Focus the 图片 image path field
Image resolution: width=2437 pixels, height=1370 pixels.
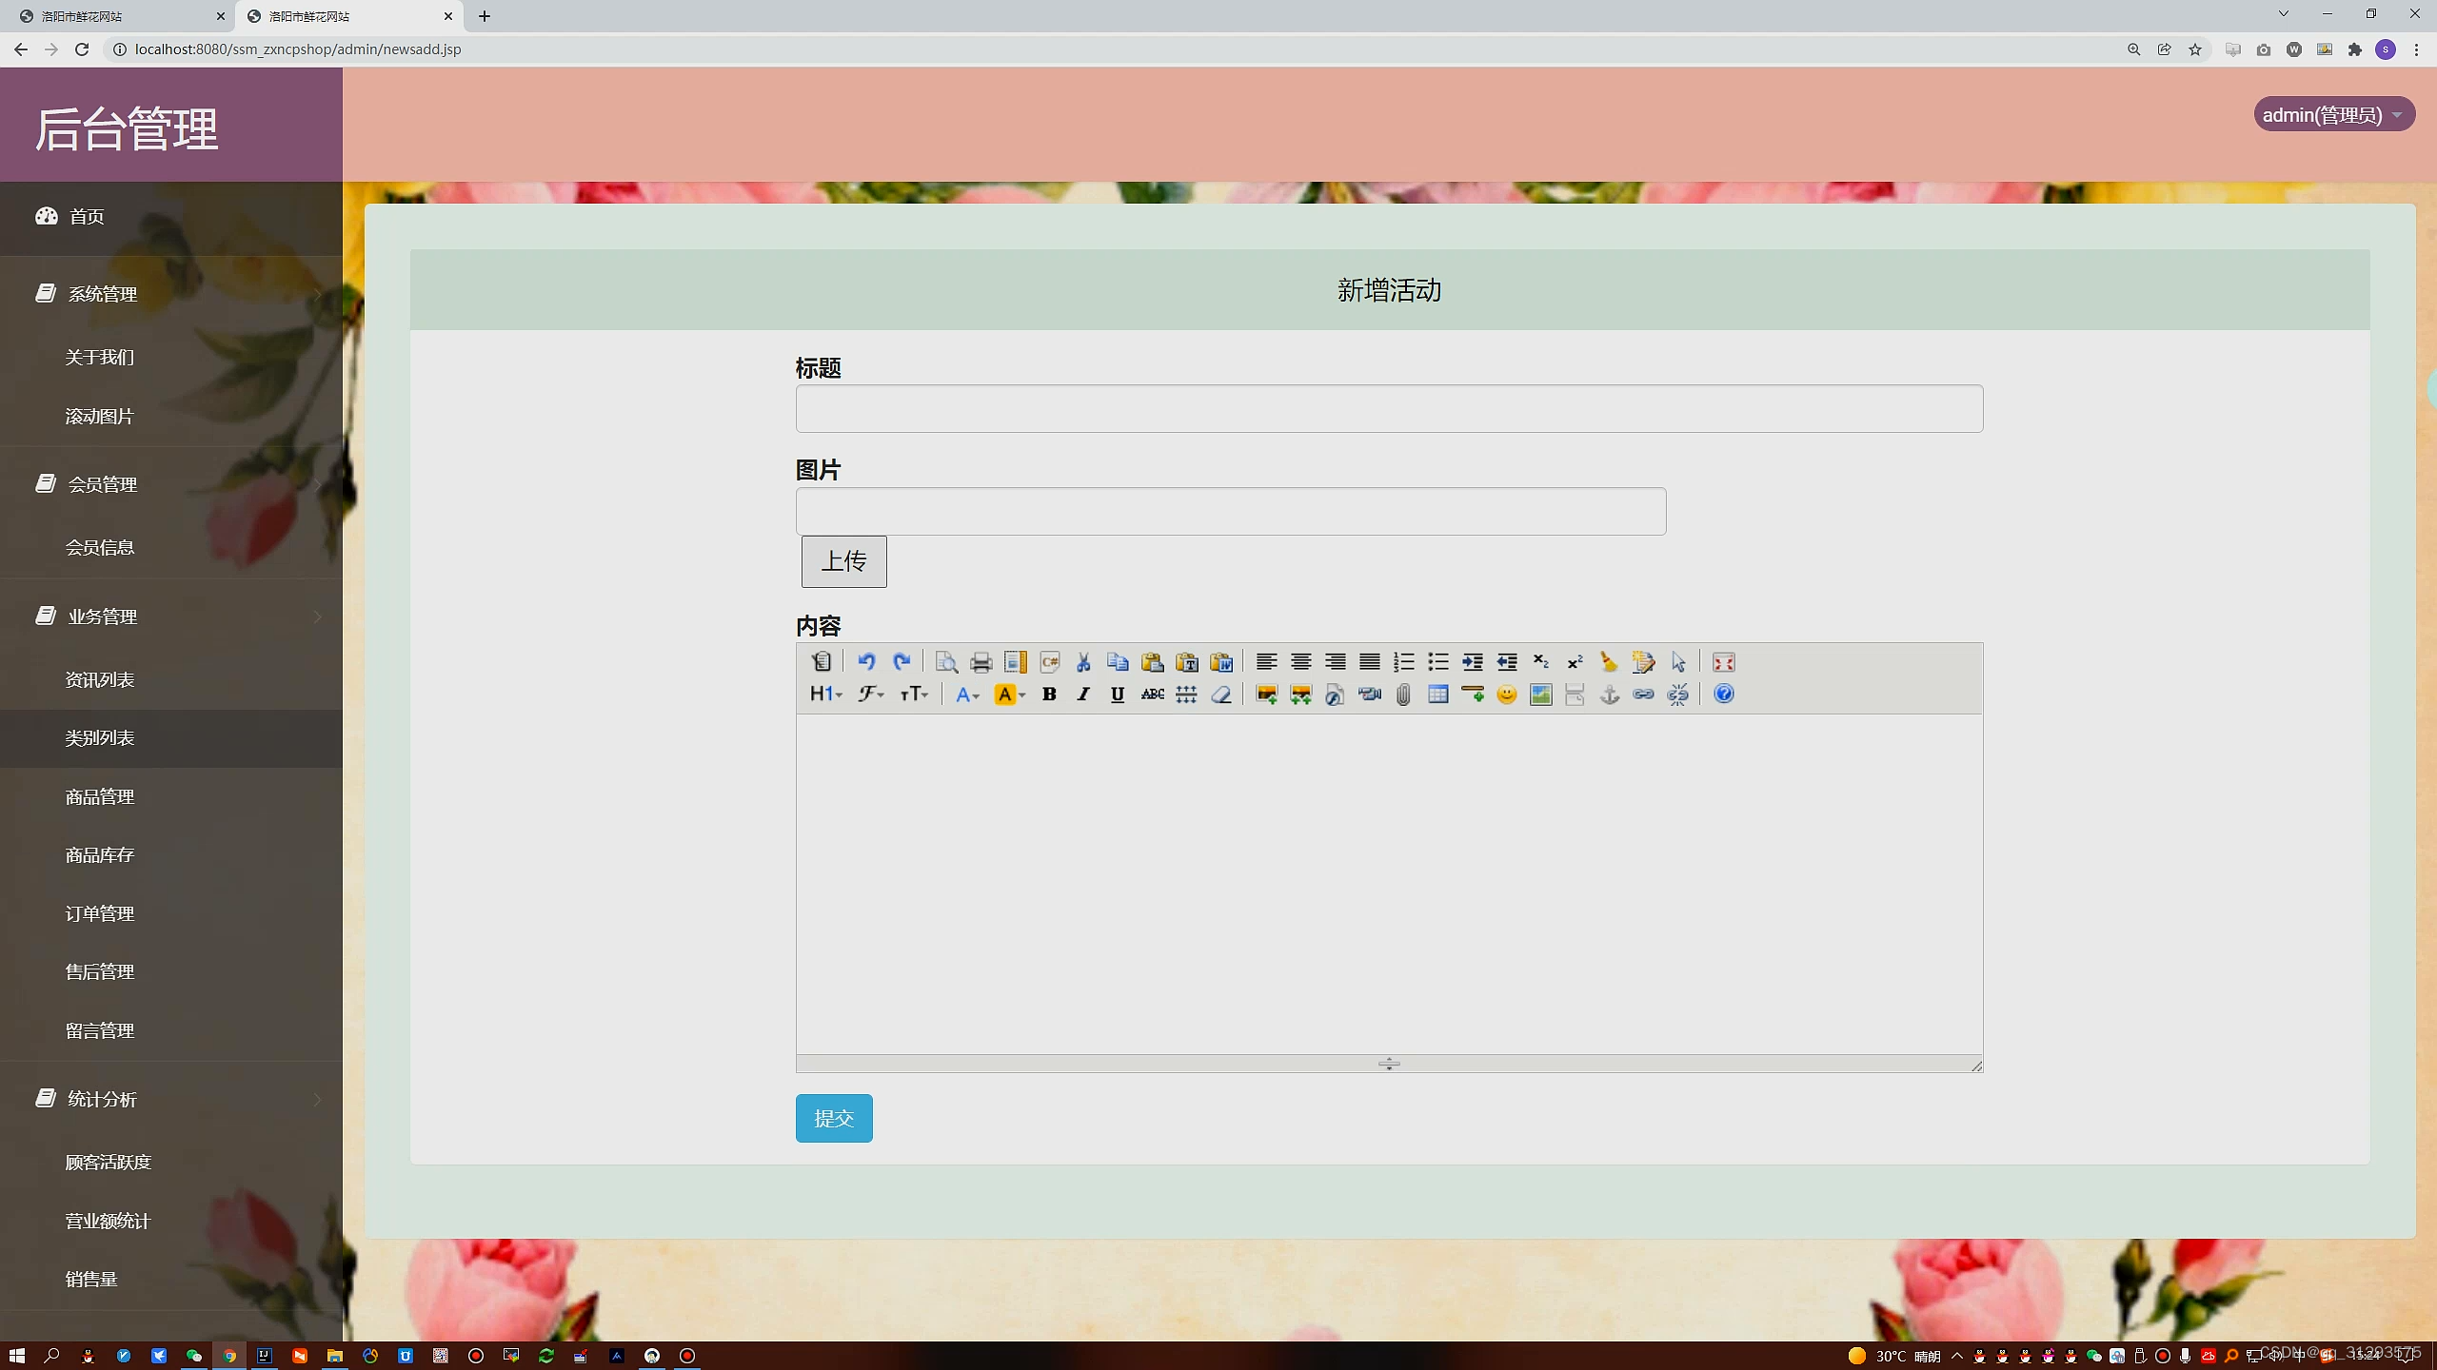1231,512
